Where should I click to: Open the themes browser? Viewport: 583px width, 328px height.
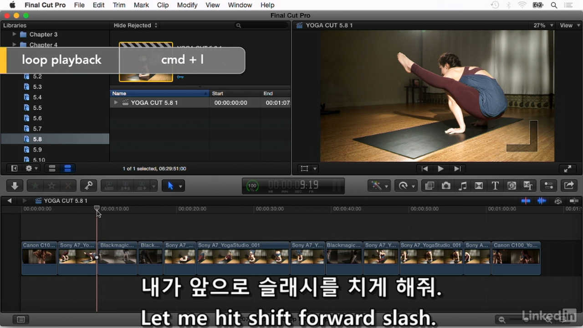(x=528, y=185)
